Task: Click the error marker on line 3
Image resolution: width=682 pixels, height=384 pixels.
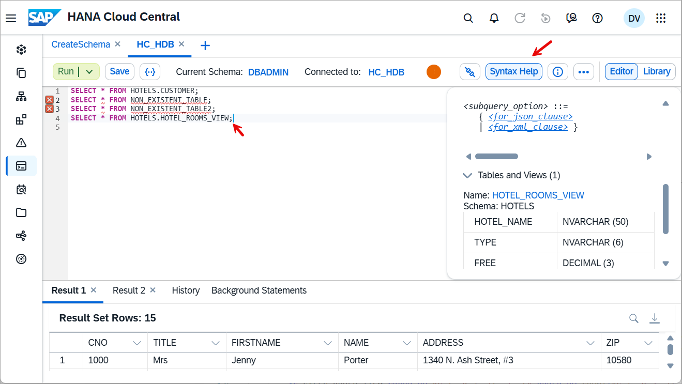Action: pyautogui.click(x=50, y=109)
